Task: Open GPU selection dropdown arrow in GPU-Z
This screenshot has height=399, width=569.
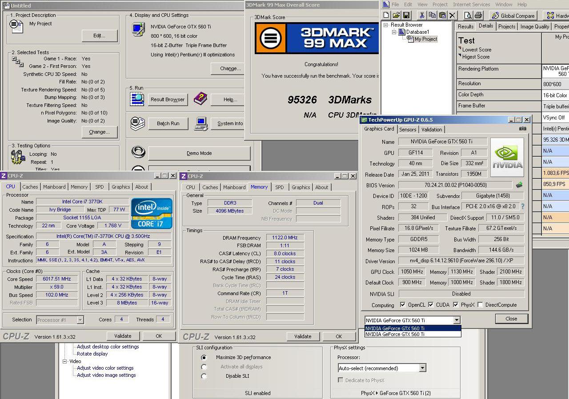Action: tap(457, 320)
